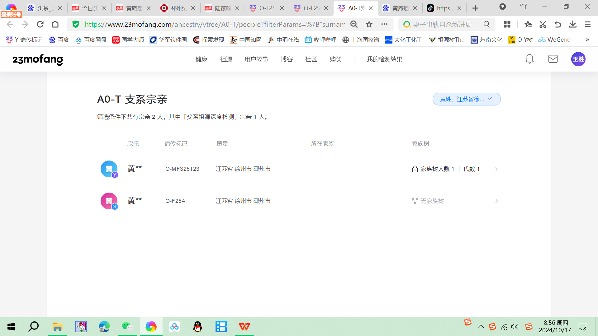Click genetic marker O-F254
598x336 pixels.
tap(175, 201)
